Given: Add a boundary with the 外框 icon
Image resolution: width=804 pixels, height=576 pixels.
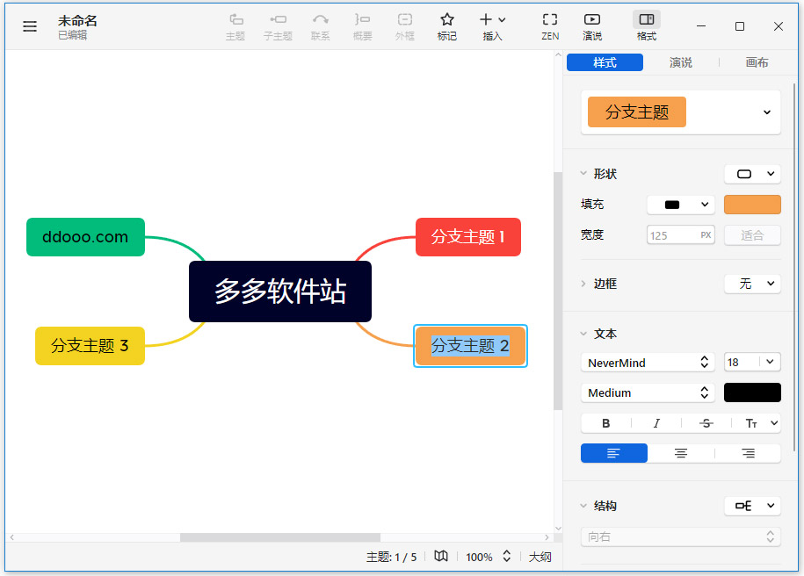Looking at the screenshot, I should click(404, 25).
